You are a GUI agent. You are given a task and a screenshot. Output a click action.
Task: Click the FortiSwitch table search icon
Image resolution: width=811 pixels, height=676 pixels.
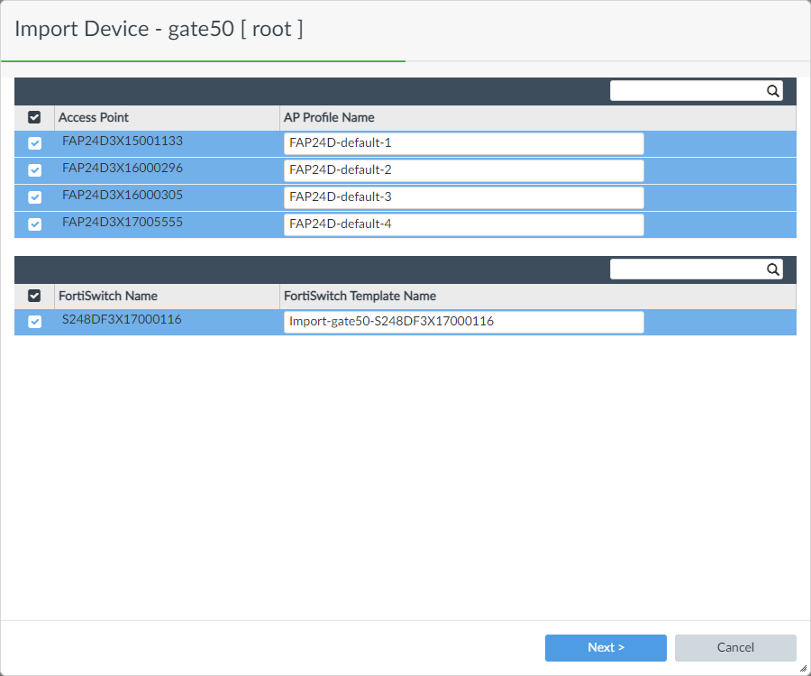[x=772, y=269]
